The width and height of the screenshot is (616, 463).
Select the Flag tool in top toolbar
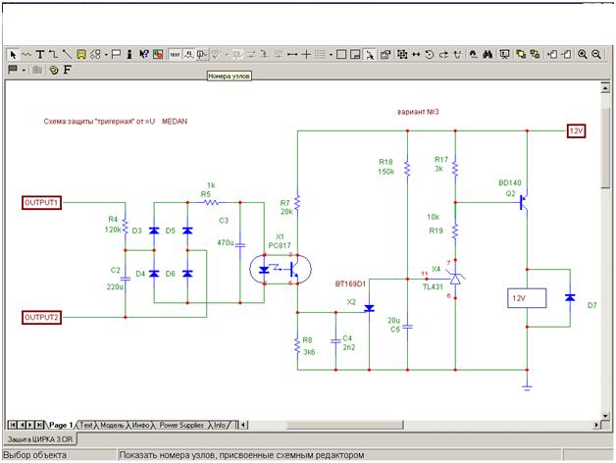pos(116,55)
